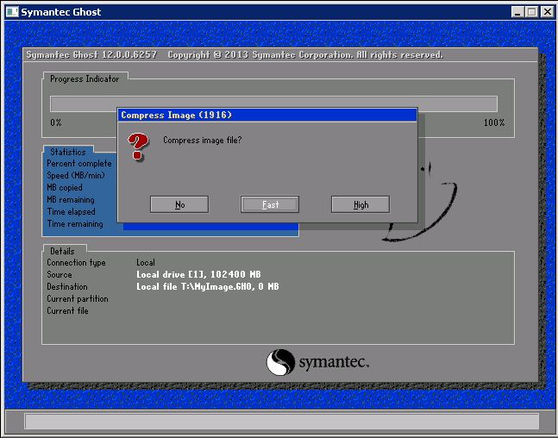
Task: Select High compression button
Action: click(x=361, y=204)
